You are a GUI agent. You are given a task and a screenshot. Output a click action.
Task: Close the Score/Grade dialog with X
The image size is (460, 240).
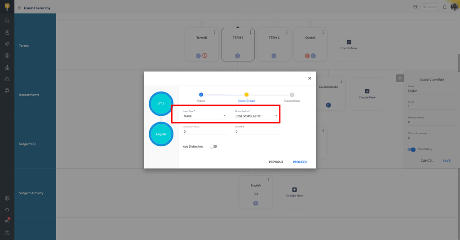click(310, 78)
